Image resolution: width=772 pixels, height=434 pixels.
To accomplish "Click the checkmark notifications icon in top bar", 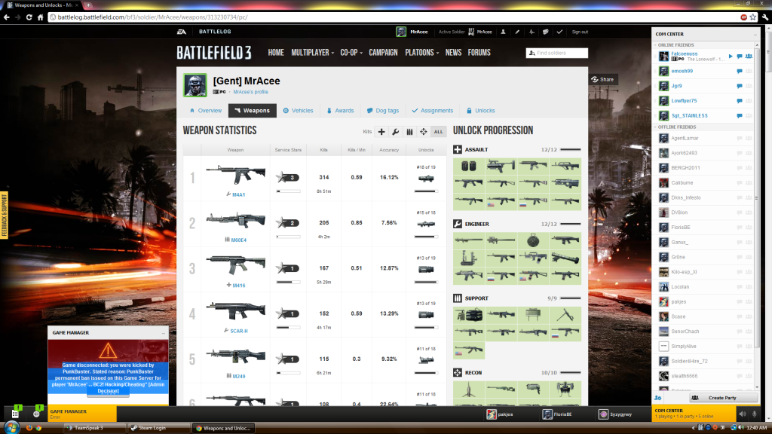I will tap(559, 32).
